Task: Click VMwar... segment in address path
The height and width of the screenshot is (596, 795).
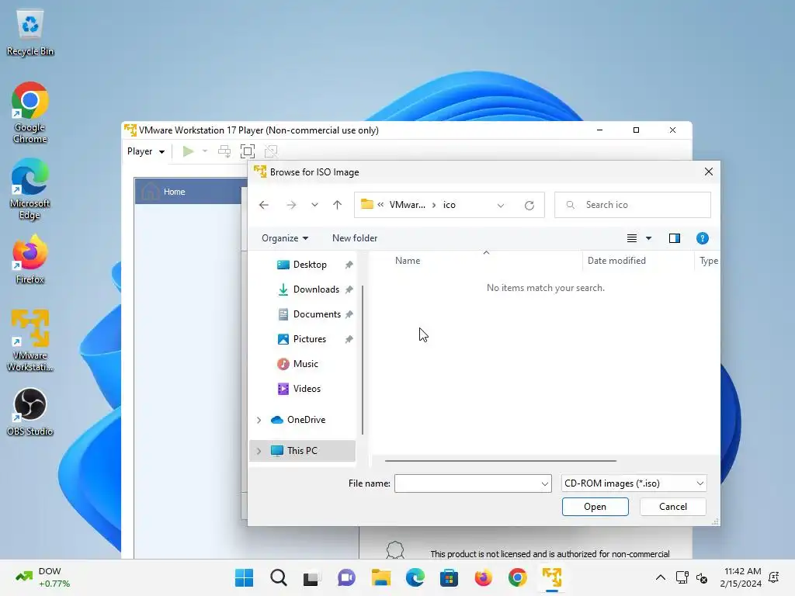Action: pyautogui.click(x=407, y=205)
